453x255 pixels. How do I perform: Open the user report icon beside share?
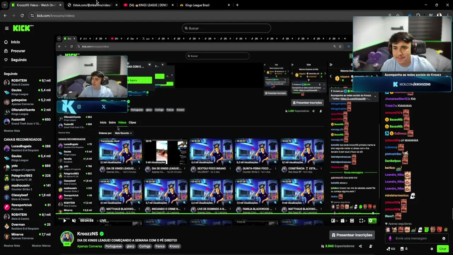tap(371, 246)
